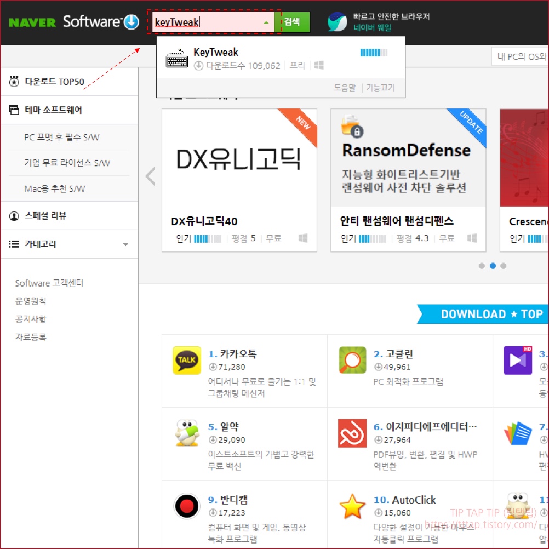Click the list icon beside 카테고리
Viewport: 549px width, 549px height.
(x=14, y=244)
